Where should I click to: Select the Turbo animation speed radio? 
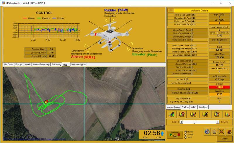[185, 137]
